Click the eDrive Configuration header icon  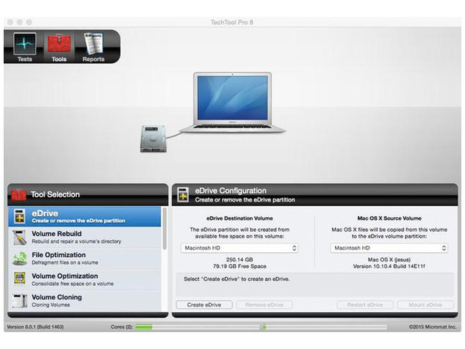[183, 194]
